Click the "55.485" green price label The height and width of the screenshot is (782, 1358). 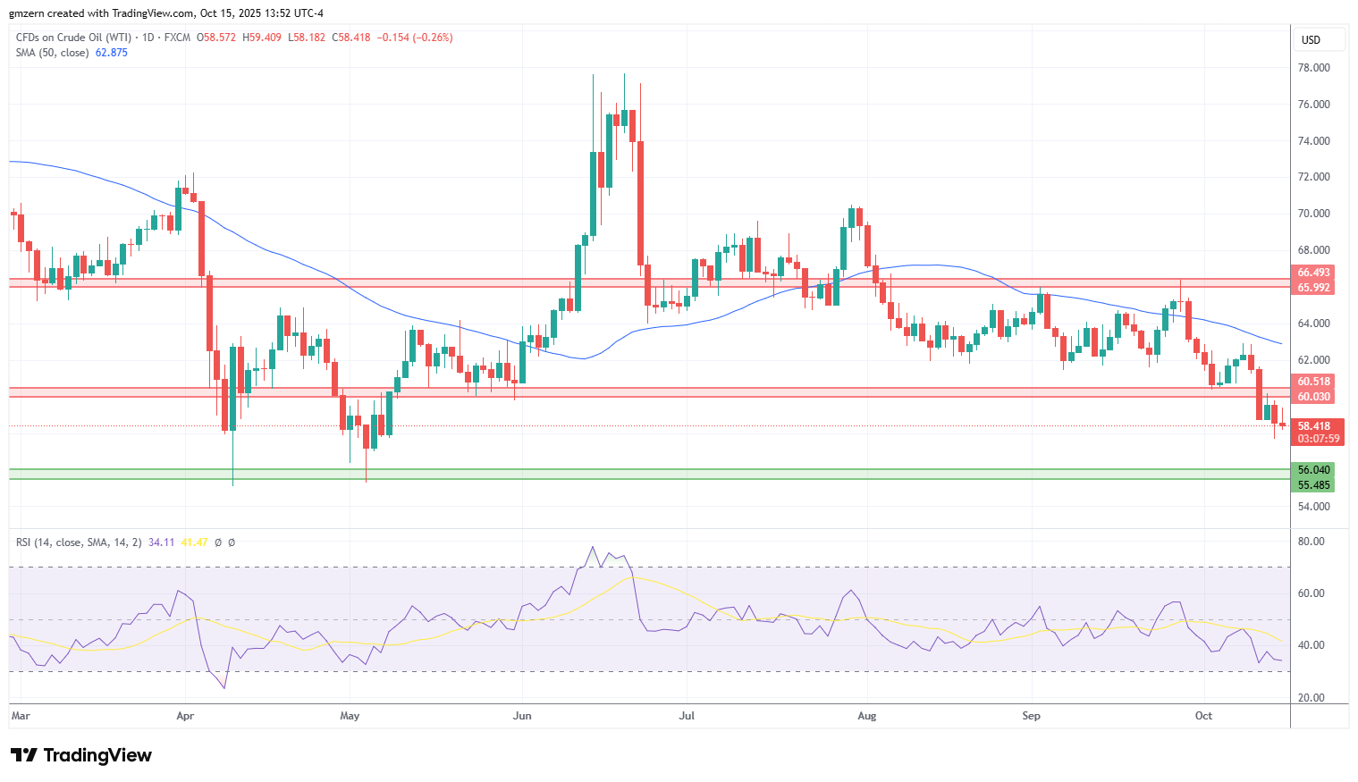1313,485
